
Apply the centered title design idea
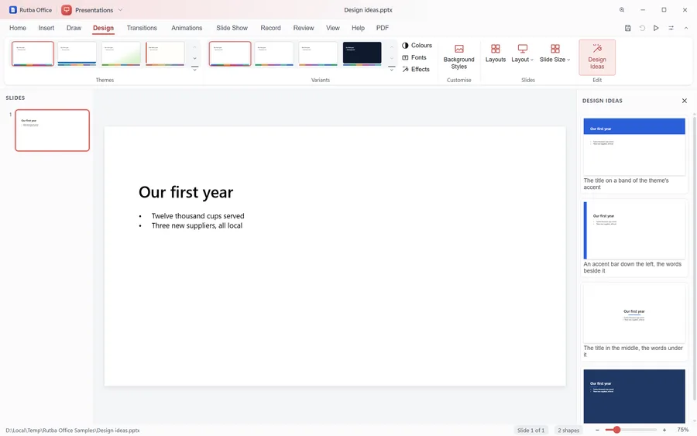(634, 321)
